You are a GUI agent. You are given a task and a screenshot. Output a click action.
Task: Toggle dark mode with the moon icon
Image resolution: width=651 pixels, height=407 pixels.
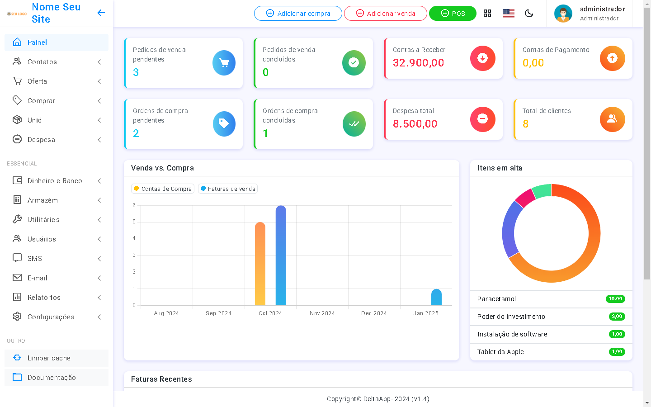[529, 14]
